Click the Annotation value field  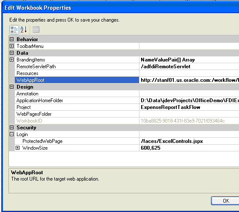click(x=189, y=94)
